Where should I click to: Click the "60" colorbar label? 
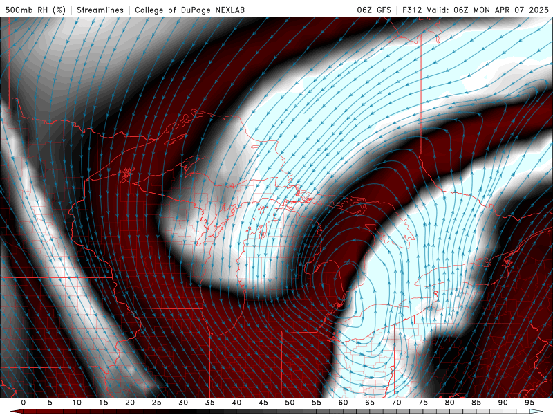point(343,403)
